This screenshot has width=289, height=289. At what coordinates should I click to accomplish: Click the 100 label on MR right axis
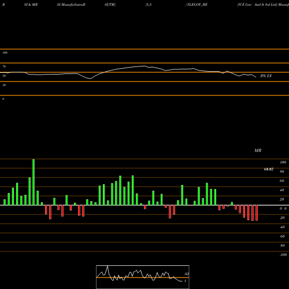pyautogui.click(x=283, y=162)
